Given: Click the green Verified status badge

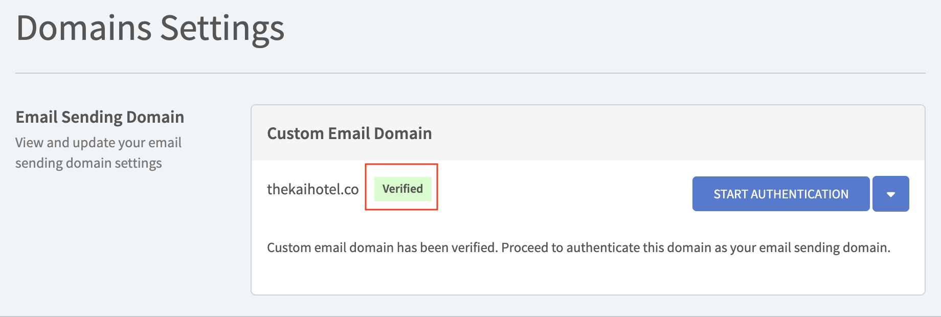Looking at the screenshot, I should [402, 189].
